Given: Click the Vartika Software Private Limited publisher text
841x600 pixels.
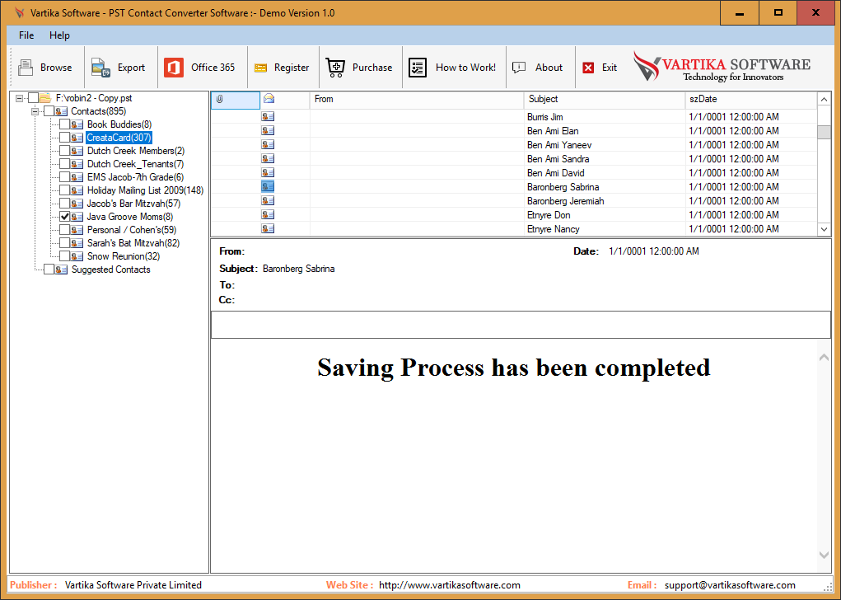Looking at the screenshot, I should [133, 585].
